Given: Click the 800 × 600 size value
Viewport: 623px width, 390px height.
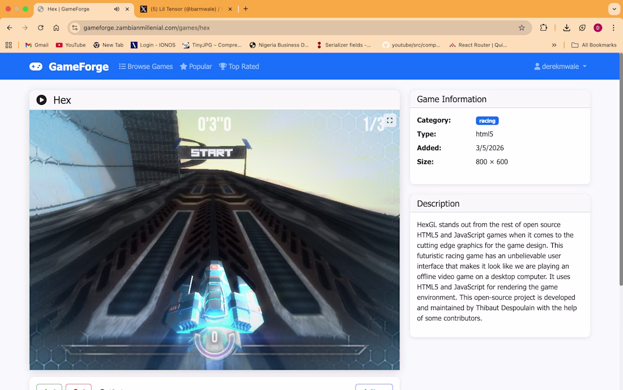Looking at the screenshot, I should coord(492,162).
